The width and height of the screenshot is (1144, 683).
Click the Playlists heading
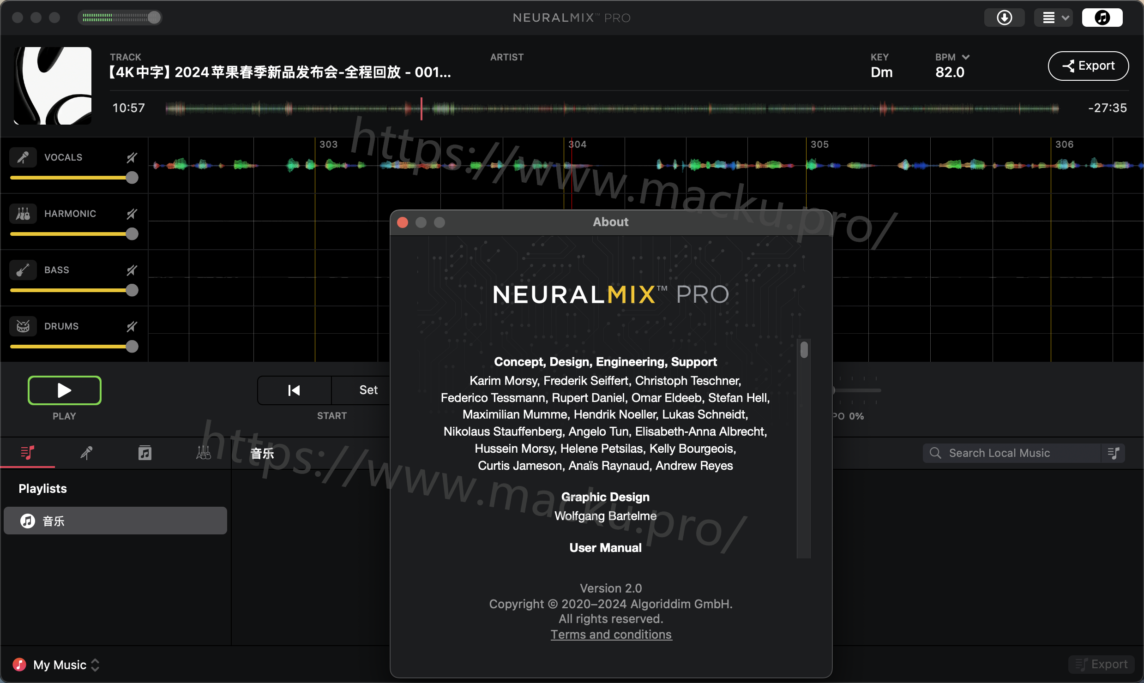42,489
